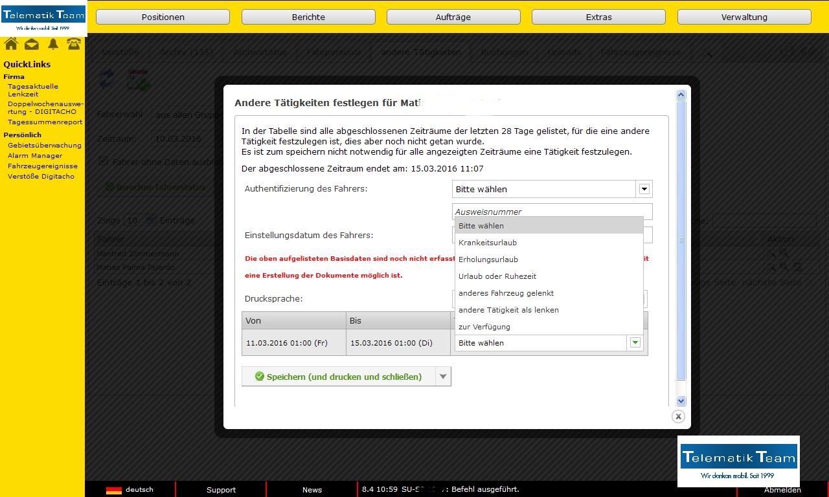
Task: Choose anderes Fahrzeug gelenkt option
Action: [549, 293]
